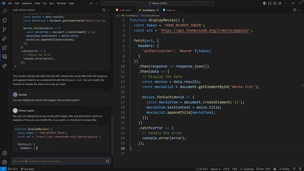Click the VS Code logo icon
304x171 pixels.
(3, 3)
